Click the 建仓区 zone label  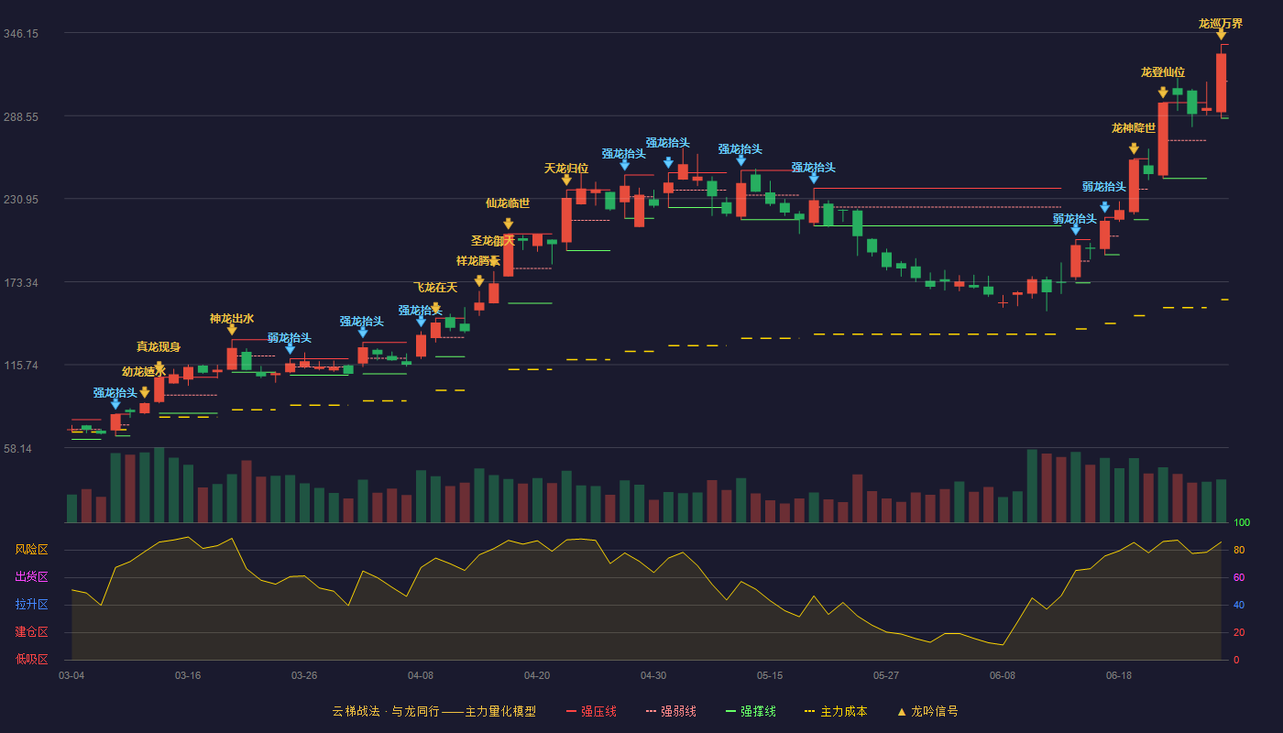31,632
